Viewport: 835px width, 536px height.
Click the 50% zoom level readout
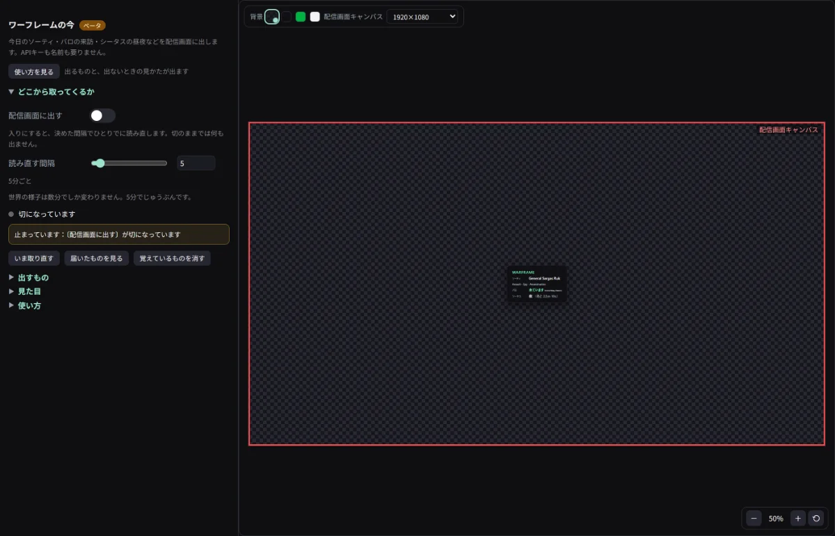[x=776, y=519]
